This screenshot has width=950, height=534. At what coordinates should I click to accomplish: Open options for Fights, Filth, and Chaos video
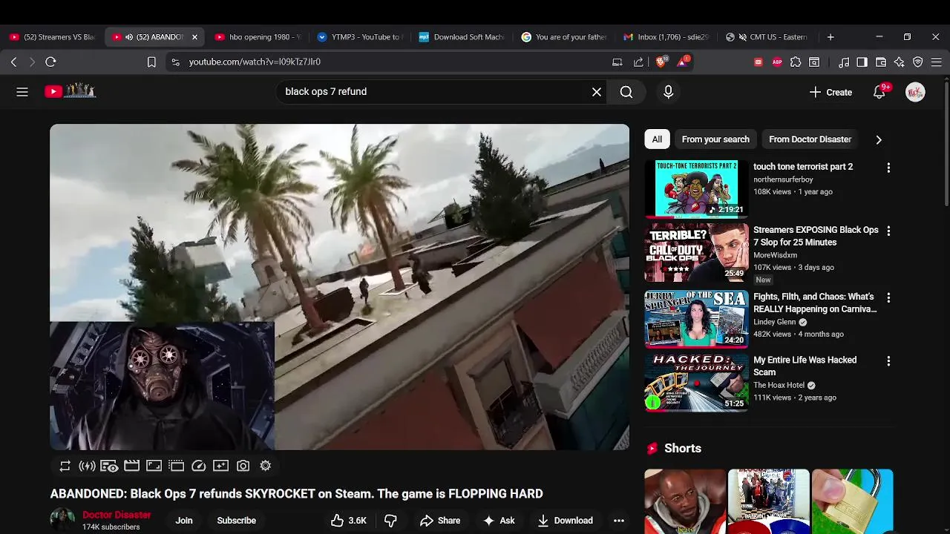coord(888,297)
